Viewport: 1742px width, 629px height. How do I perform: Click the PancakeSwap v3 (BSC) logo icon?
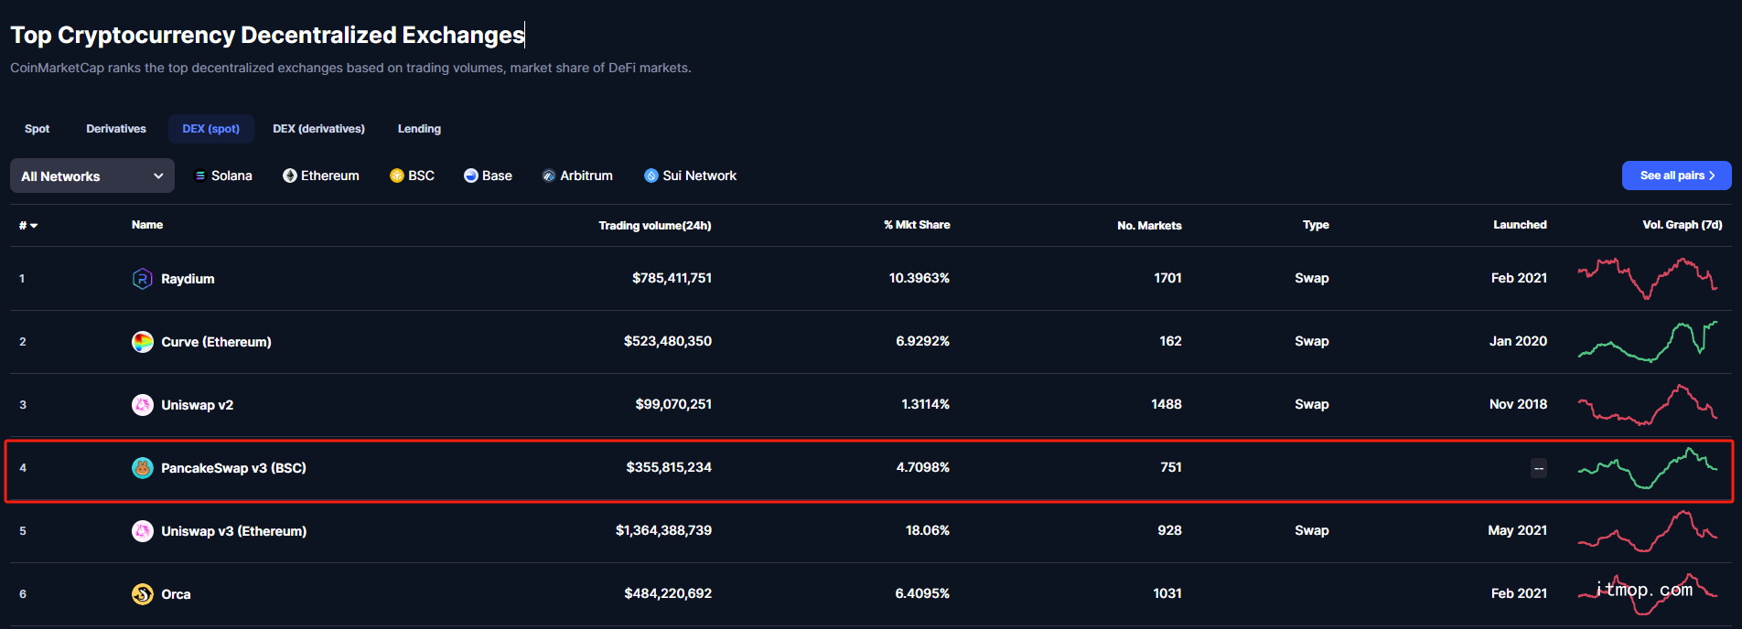coord(142,468)
